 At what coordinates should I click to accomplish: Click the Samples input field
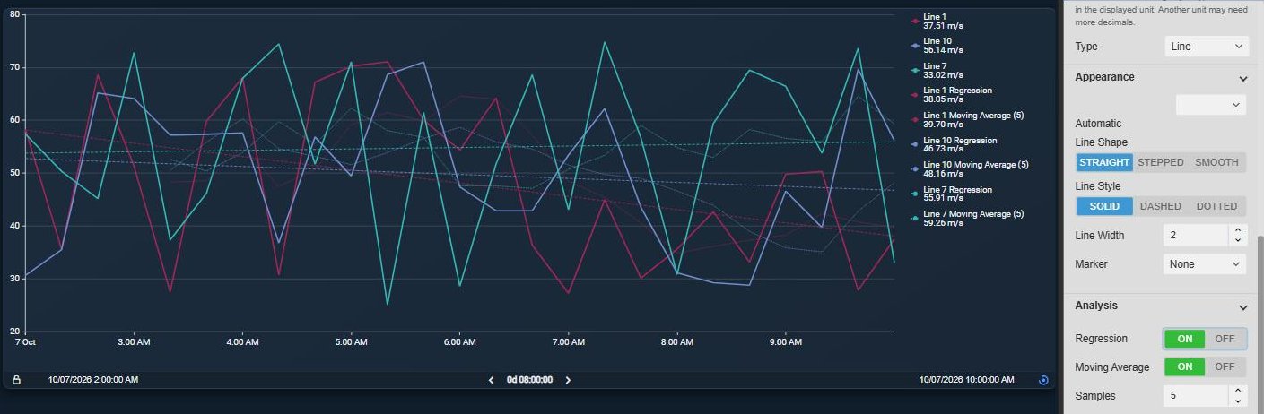point(1195,395)
